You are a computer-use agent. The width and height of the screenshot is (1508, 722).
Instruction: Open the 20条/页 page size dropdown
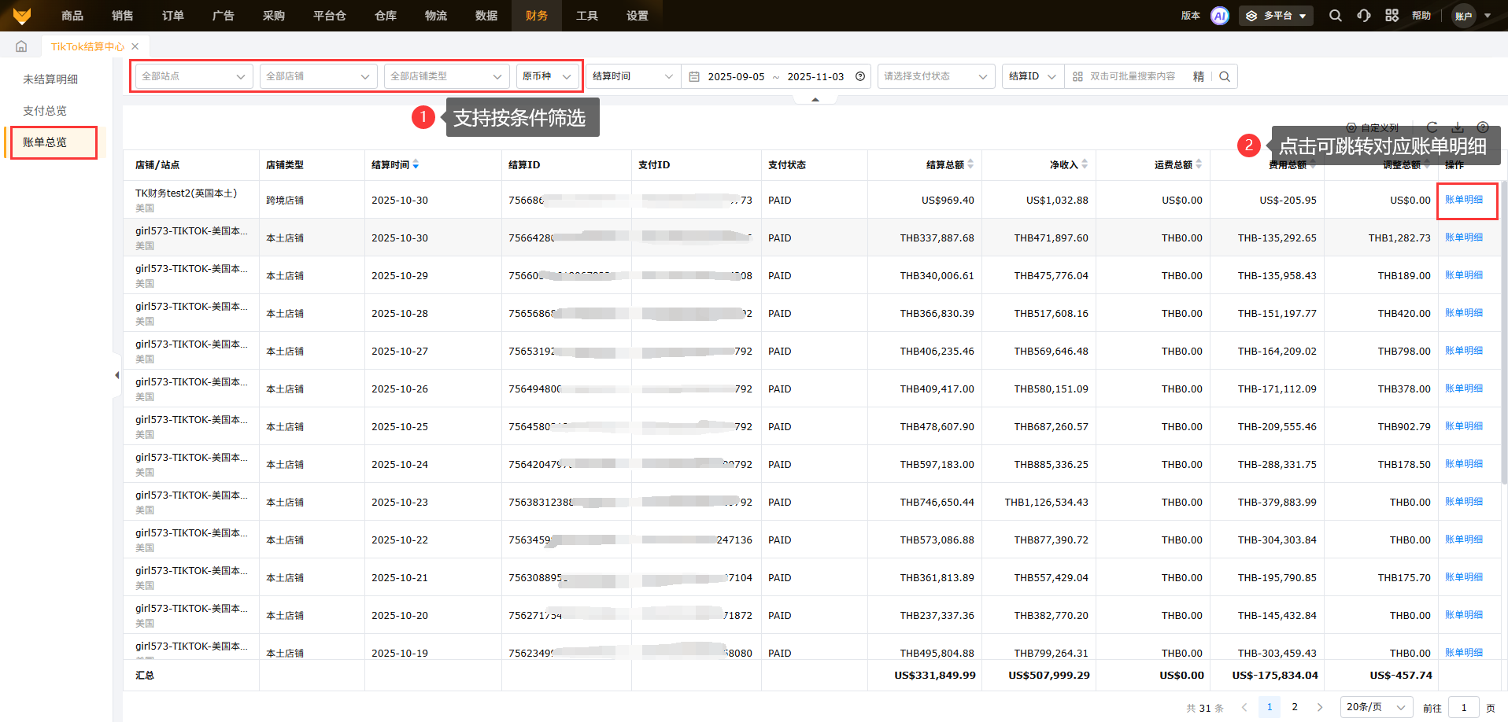tap(1375, 707)
